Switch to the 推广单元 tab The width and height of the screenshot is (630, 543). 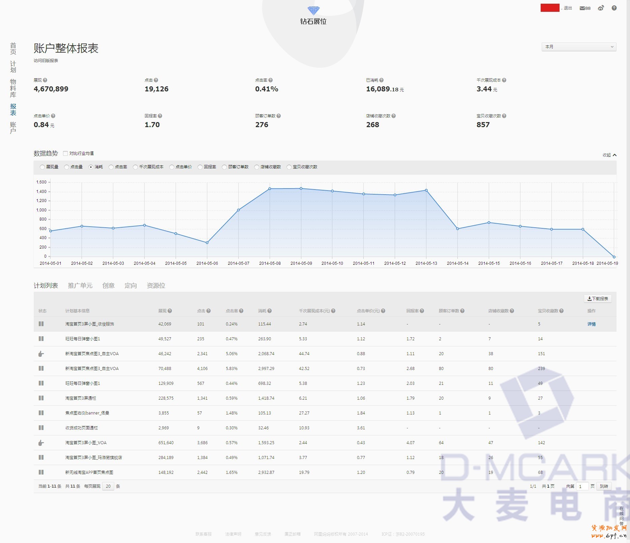[80, 286]
